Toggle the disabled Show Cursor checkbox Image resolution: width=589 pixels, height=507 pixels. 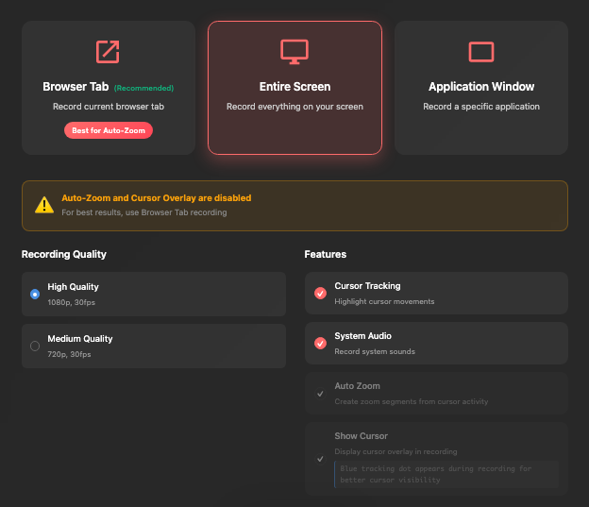(x=320, y=459)
